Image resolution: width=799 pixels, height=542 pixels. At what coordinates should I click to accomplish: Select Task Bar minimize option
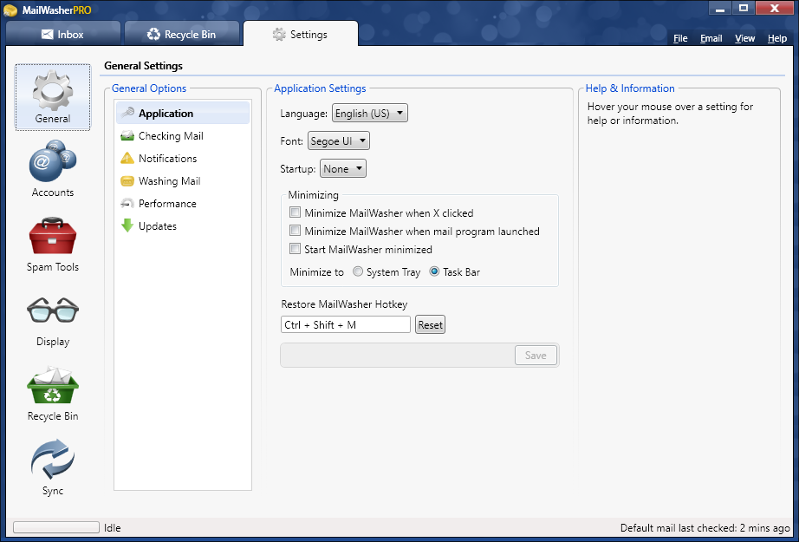(434, 271)
